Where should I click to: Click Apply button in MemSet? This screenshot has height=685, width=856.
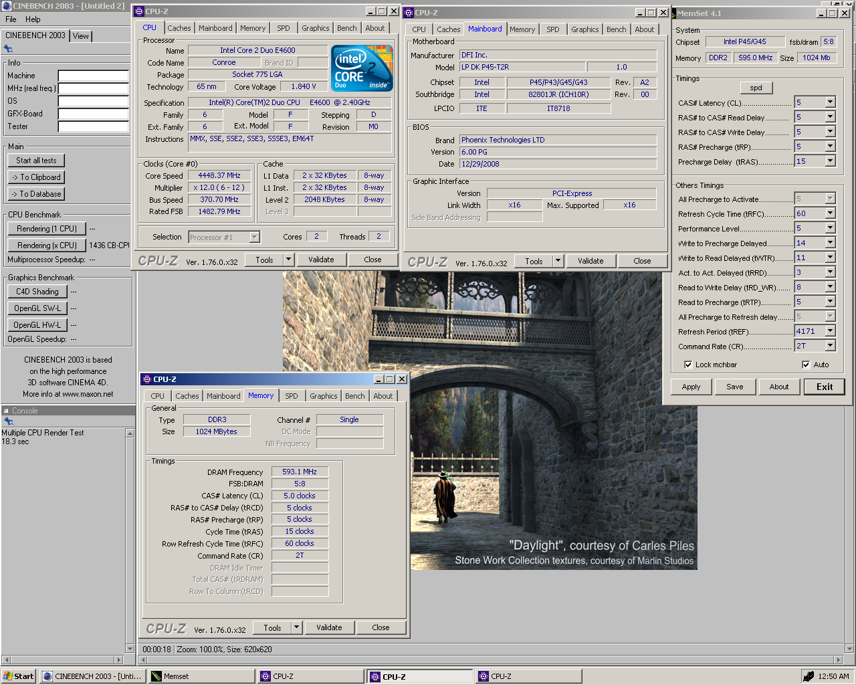[x=691, y=387]
